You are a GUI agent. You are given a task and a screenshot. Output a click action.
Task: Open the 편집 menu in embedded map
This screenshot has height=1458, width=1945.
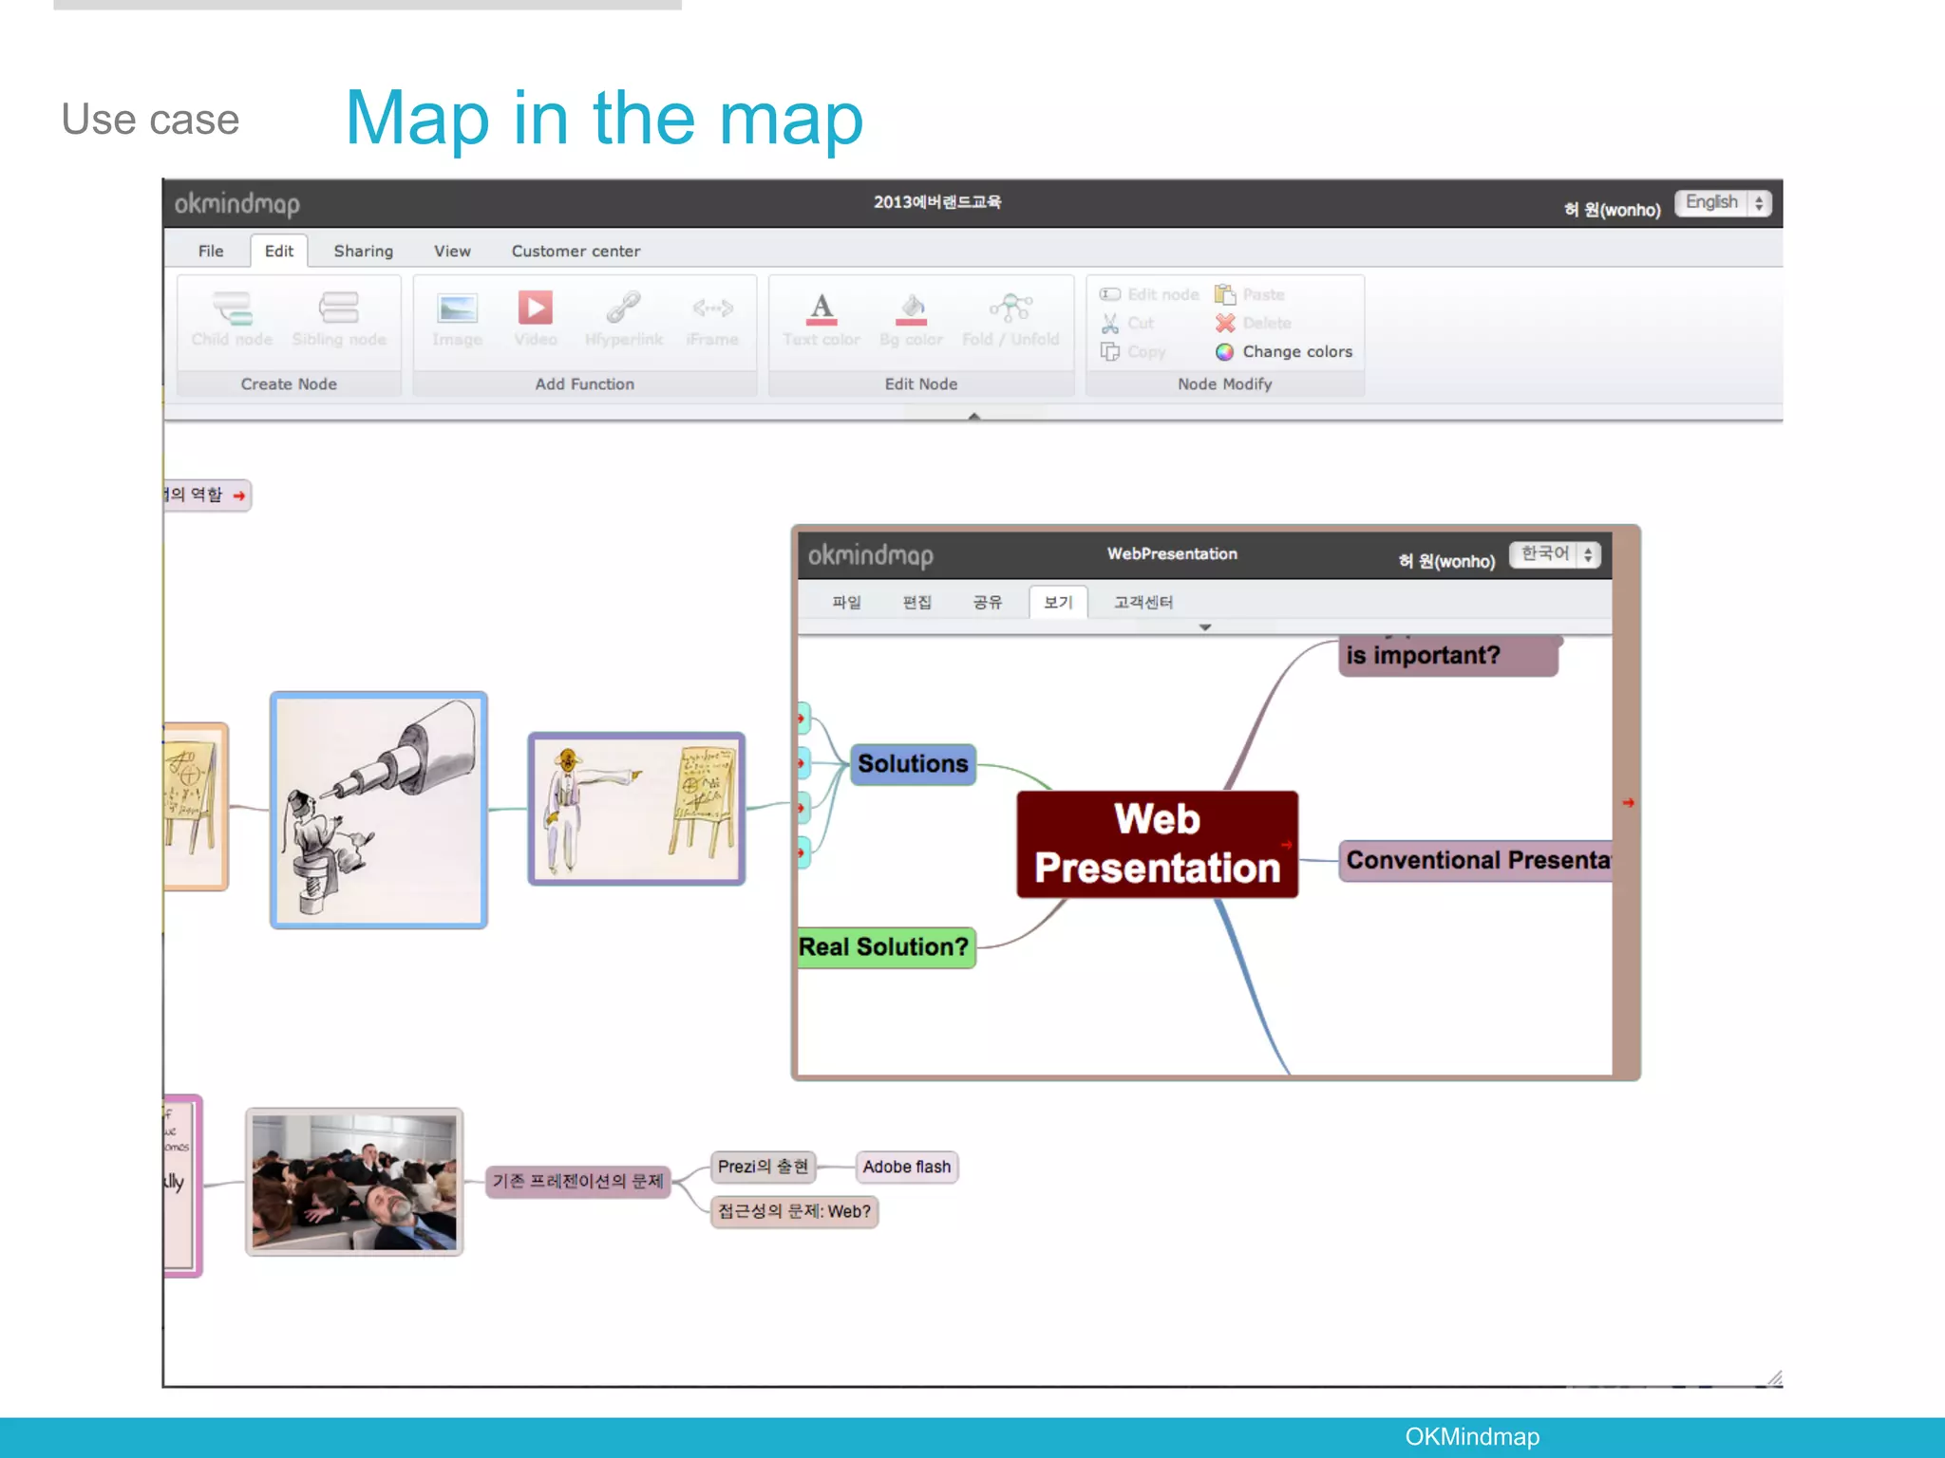(x=916, y=602)
